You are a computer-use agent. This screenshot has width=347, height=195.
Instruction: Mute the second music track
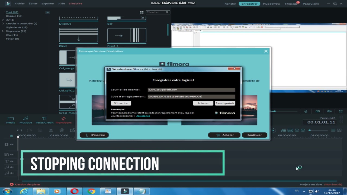click(12, 173)
